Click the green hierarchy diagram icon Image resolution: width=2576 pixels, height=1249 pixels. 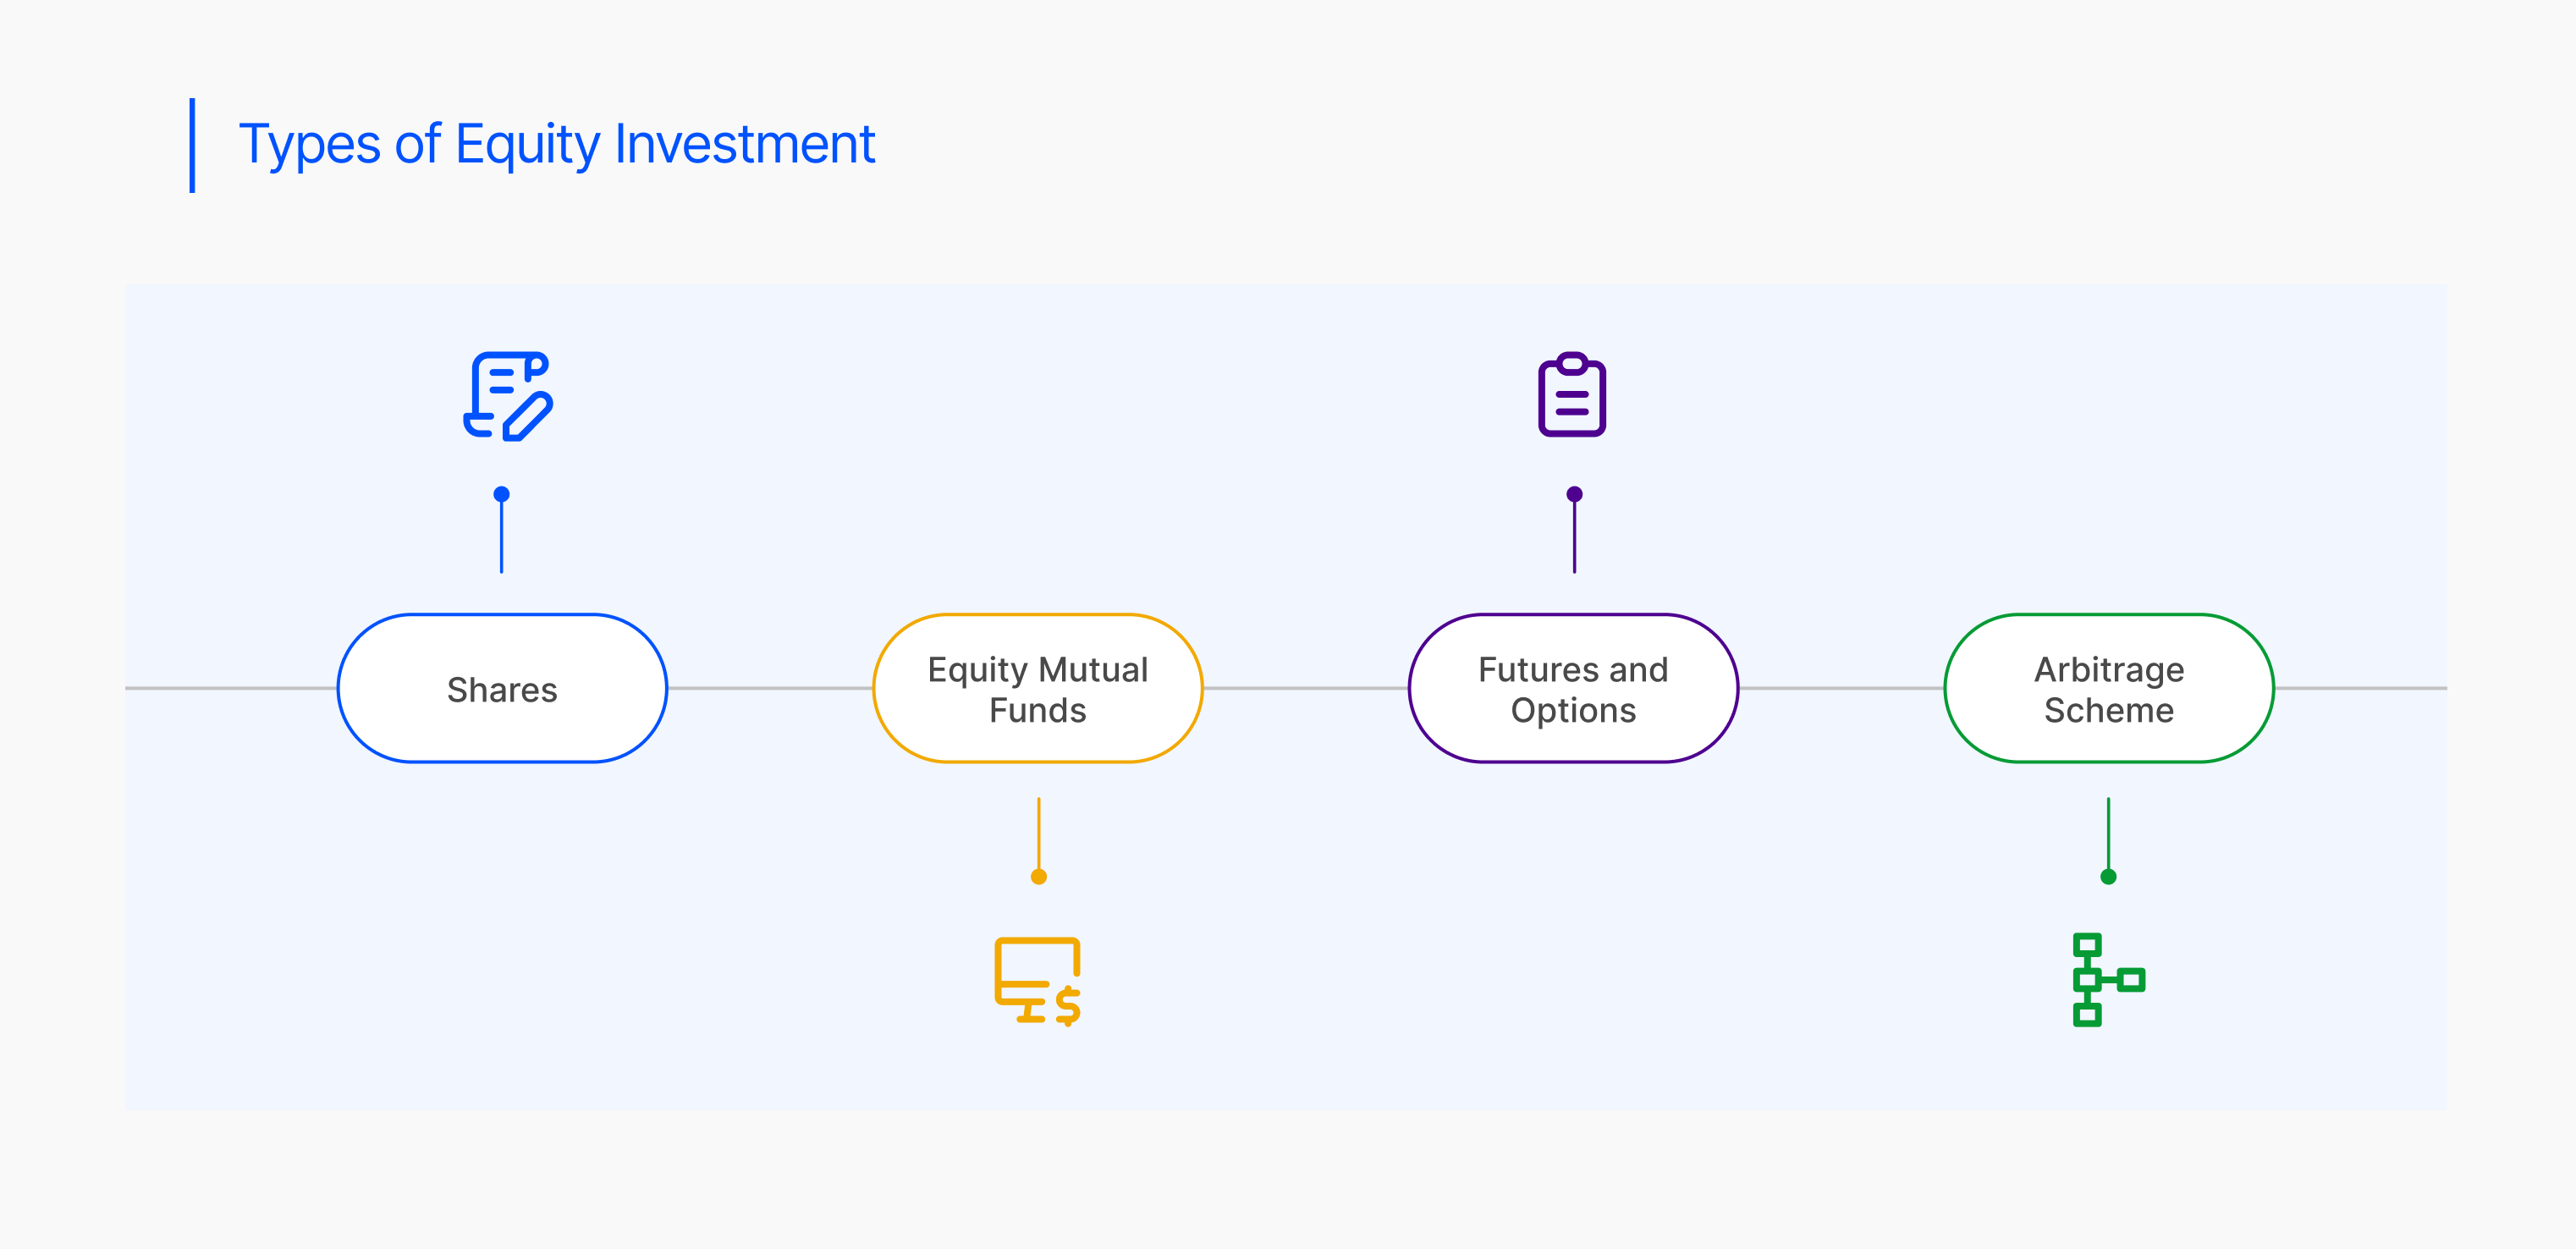2107,980
